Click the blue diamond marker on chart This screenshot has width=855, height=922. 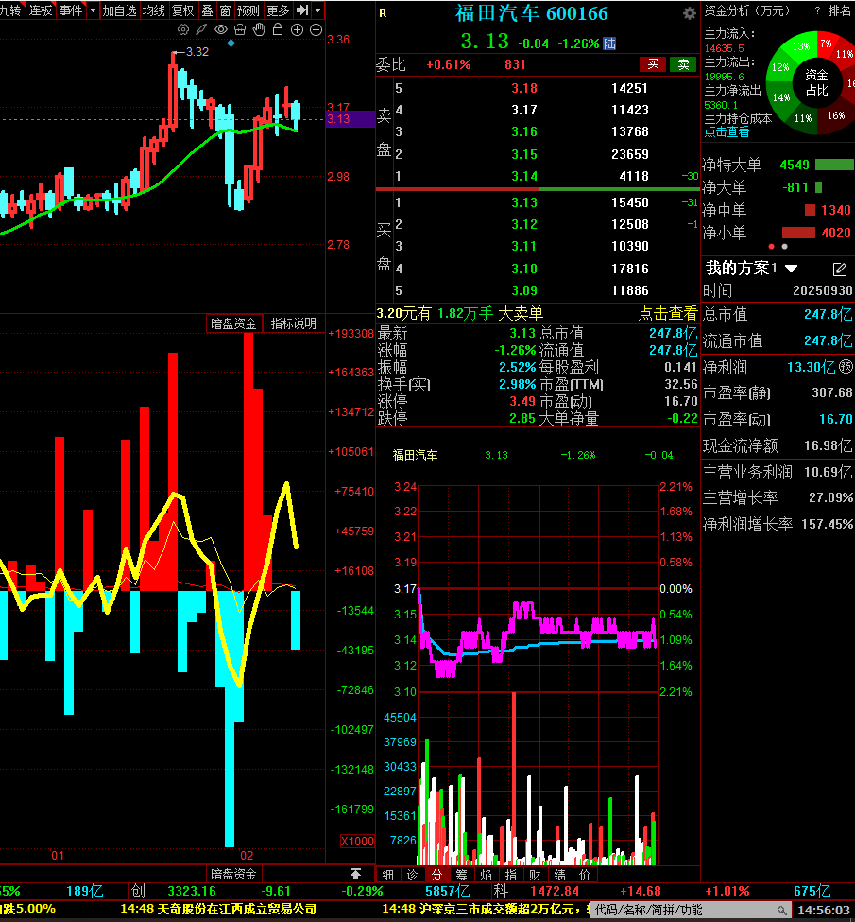(231, 43)
